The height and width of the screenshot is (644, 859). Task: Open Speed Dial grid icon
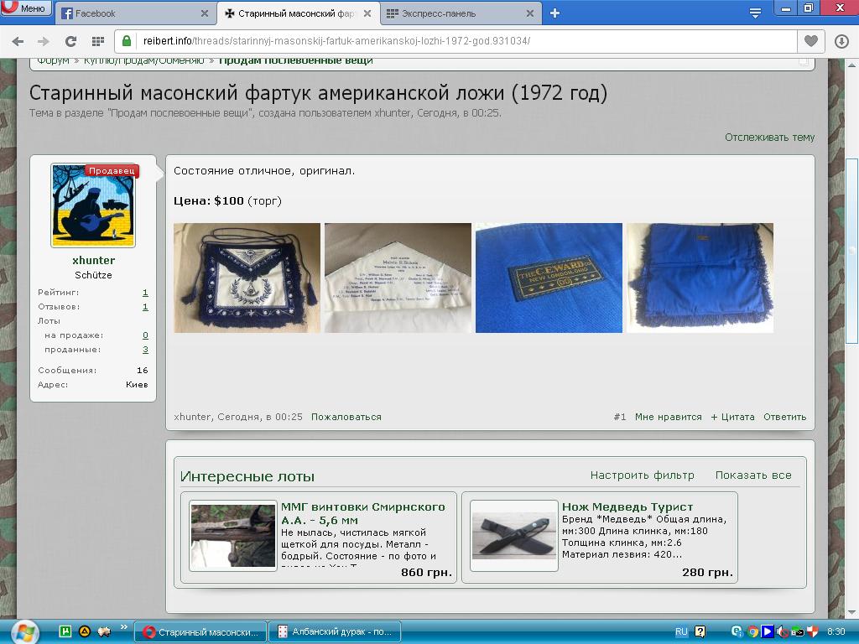tap(98, 41)
